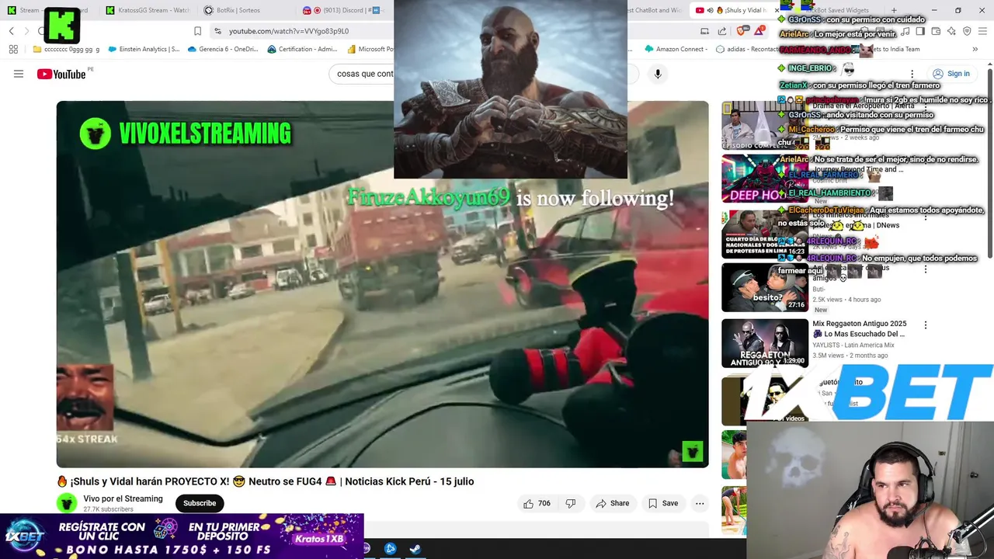Open the browser main hamburger menu

pos(984,31)
